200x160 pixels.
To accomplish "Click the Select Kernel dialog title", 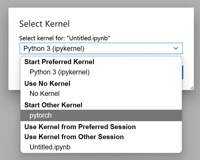I will click(45, 24).
